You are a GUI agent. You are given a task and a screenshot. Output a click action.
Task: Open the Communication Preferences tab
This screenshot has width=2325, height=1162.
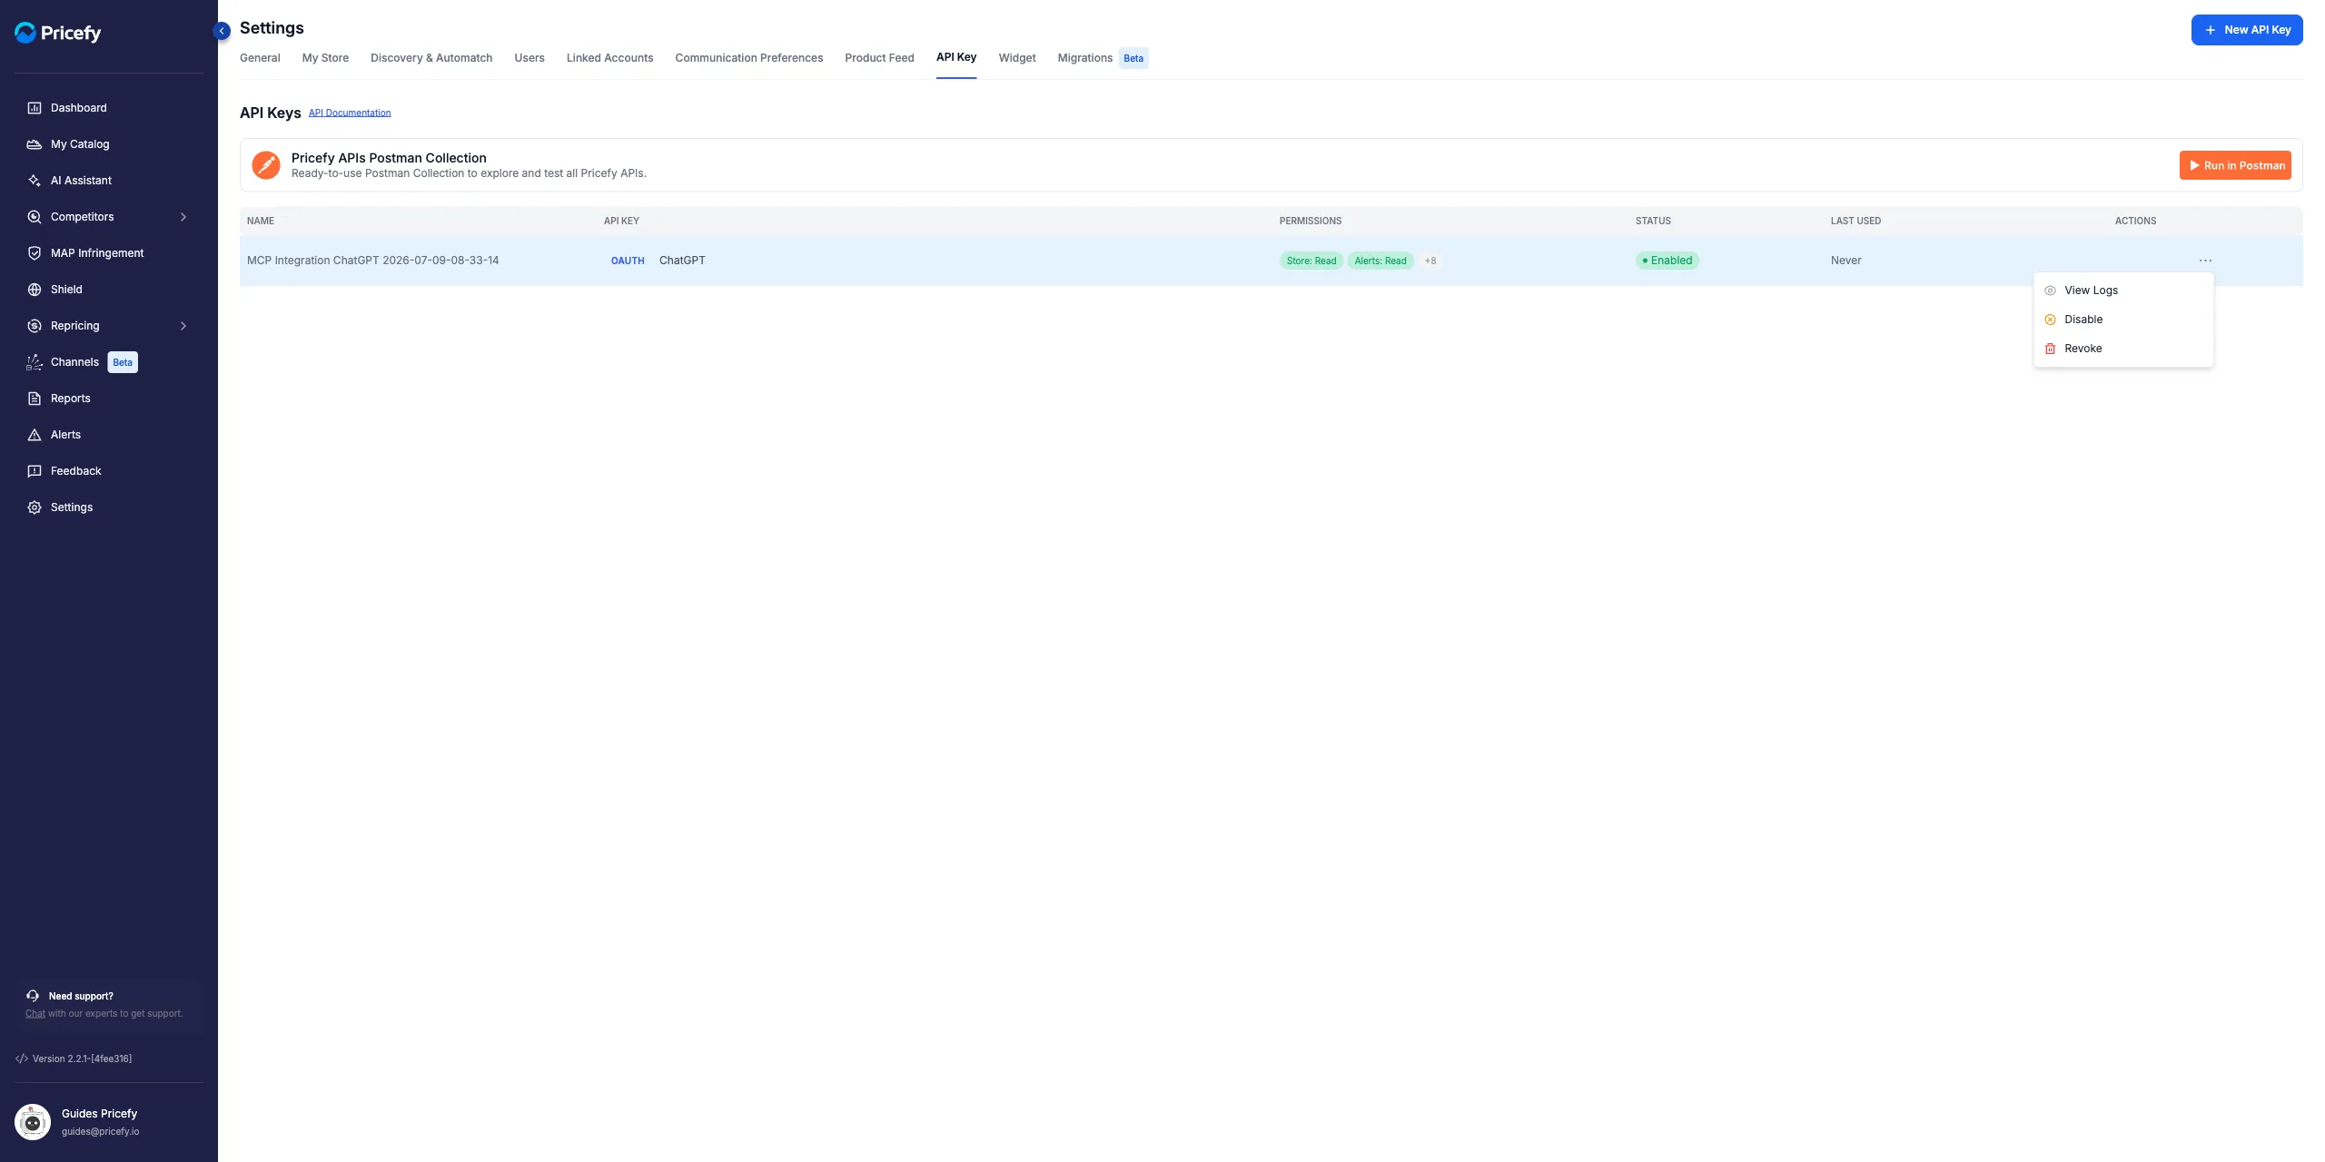coord(749,58)
